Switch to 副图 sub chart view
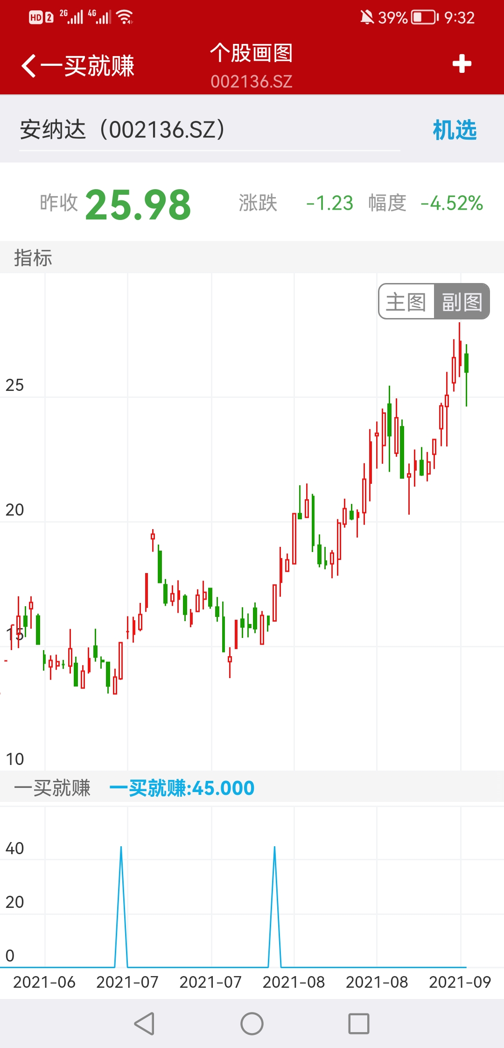This screenshot has height=1048, width=504. [x=462, y=302]
